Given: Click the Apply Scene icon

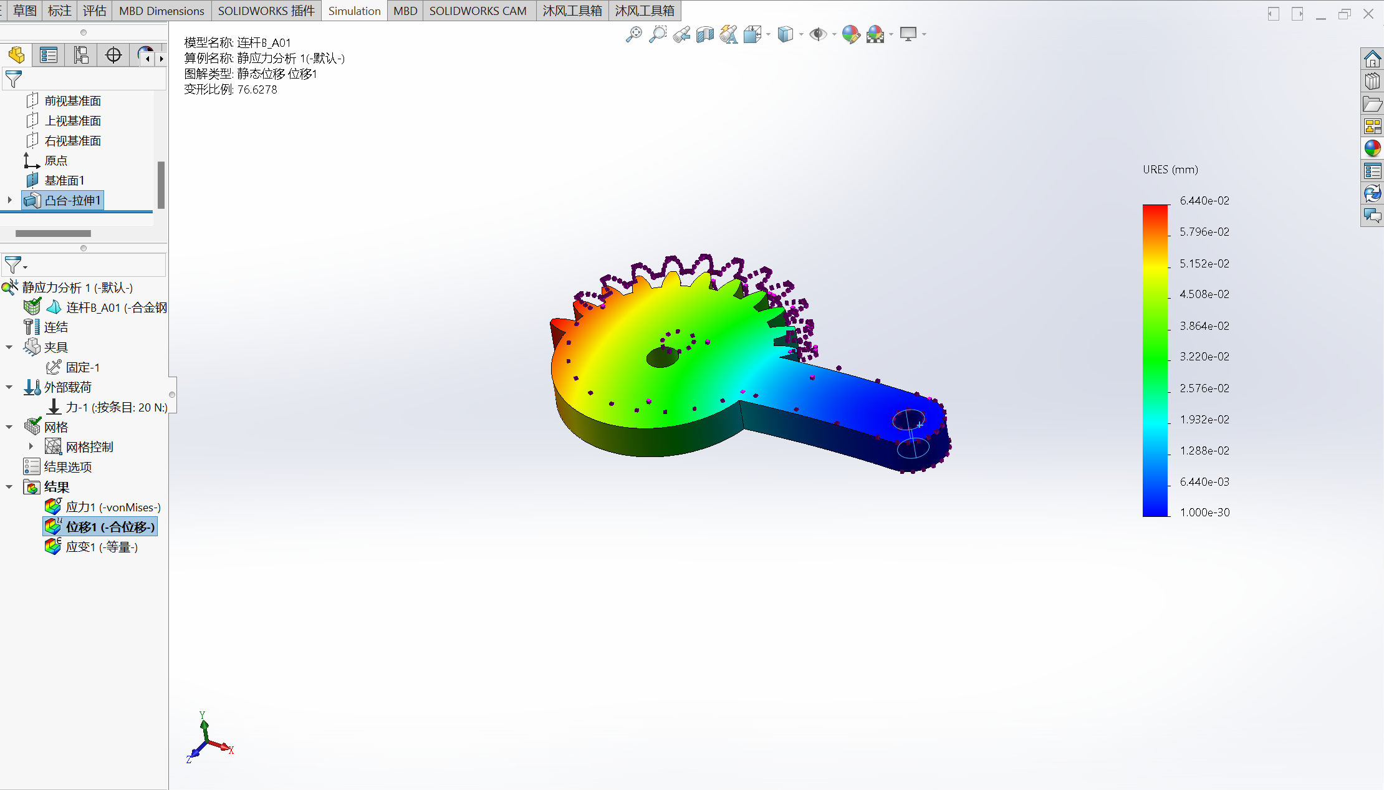Looking at the screenshot, I should pos(875,34).
